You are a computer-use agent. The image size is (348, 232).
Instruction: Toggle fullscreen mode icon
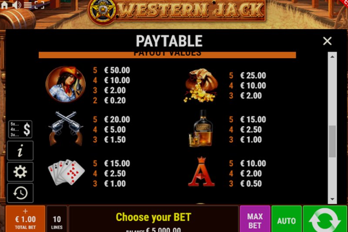[39, 5]
